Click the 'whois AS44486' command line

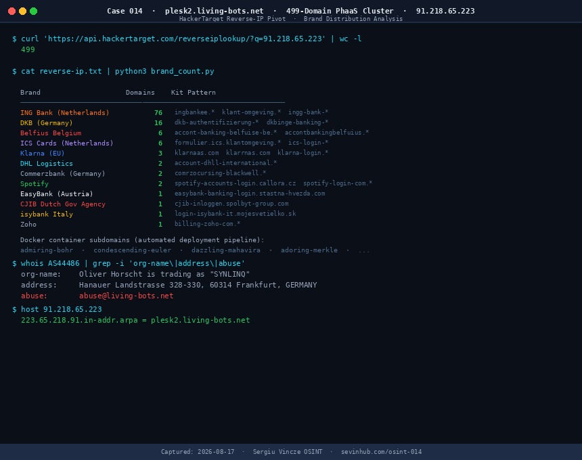click(133, 263)
